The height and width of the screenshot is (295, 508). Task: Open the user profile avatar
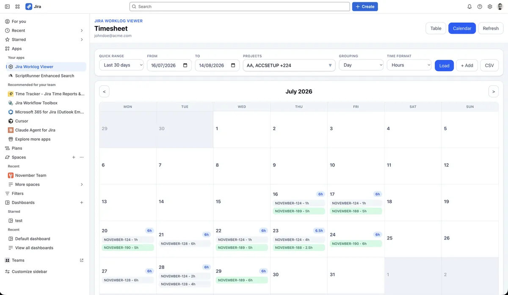pos(500,7)
